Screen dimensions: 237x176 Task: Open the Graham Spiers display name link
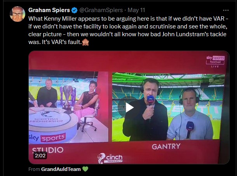pos(49,10)
